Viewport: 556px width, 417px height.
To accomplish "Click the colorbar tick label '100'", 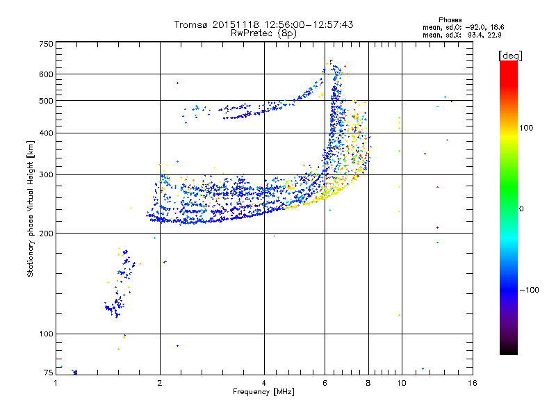I will click(x=526, y=128).
